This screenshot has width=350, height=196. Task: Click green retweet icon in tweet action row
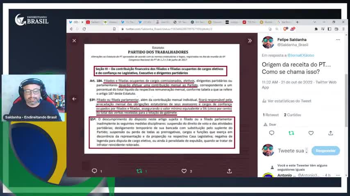(291, 133)
